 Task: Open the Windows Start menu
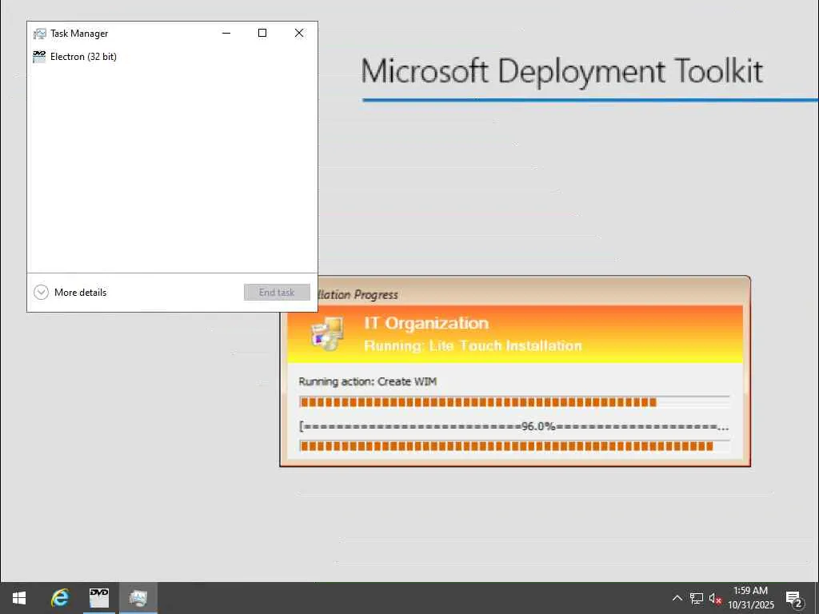point(19,598)
